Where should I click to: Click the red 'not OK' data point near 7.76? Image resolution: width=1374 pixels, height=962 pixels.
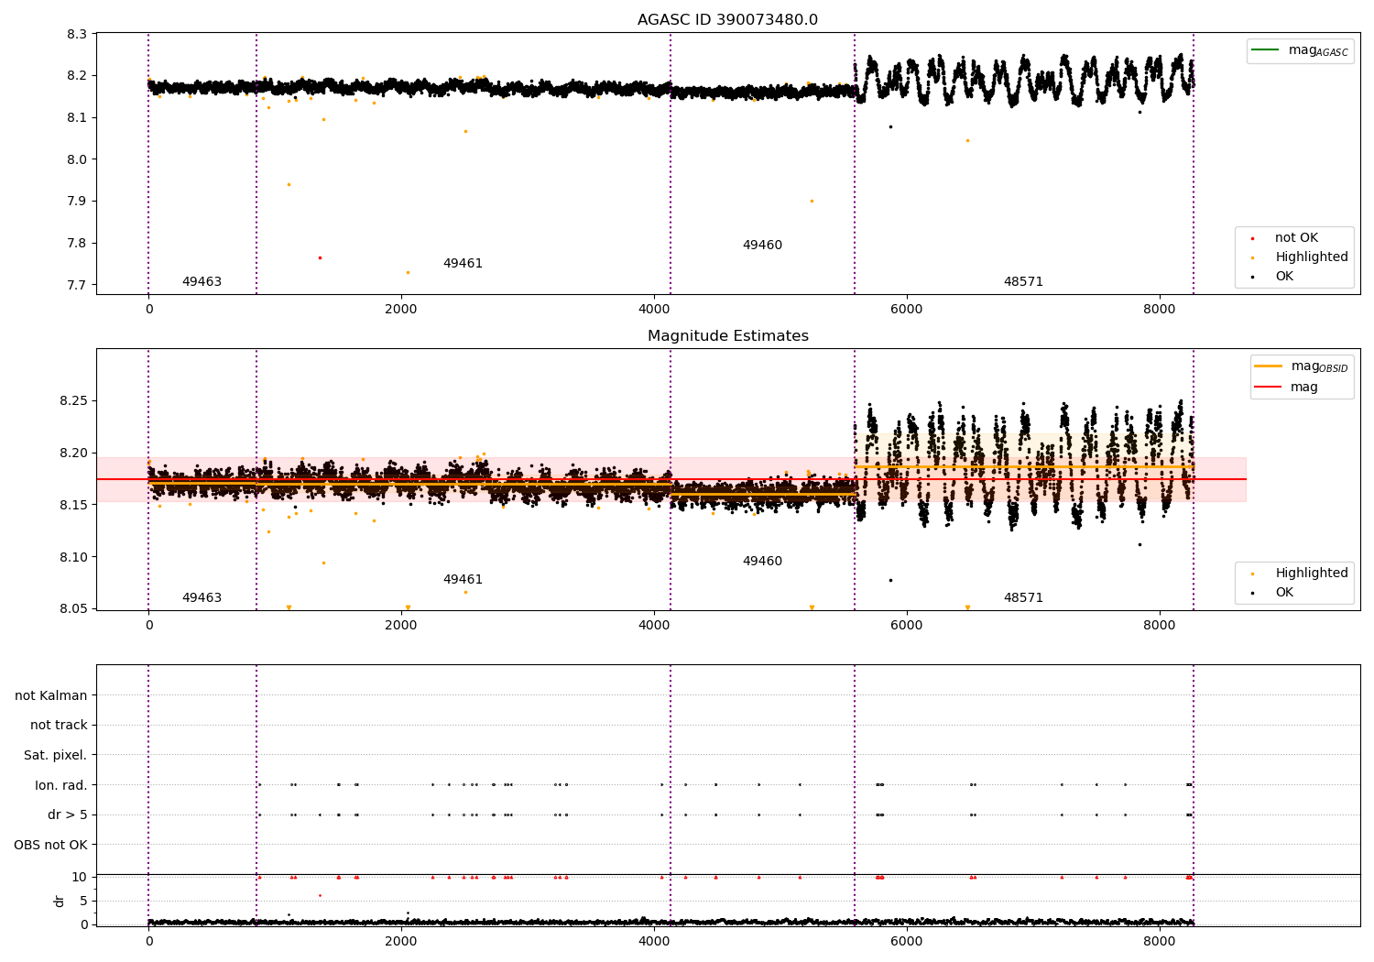pyautogui.click(x=320, y=257)
